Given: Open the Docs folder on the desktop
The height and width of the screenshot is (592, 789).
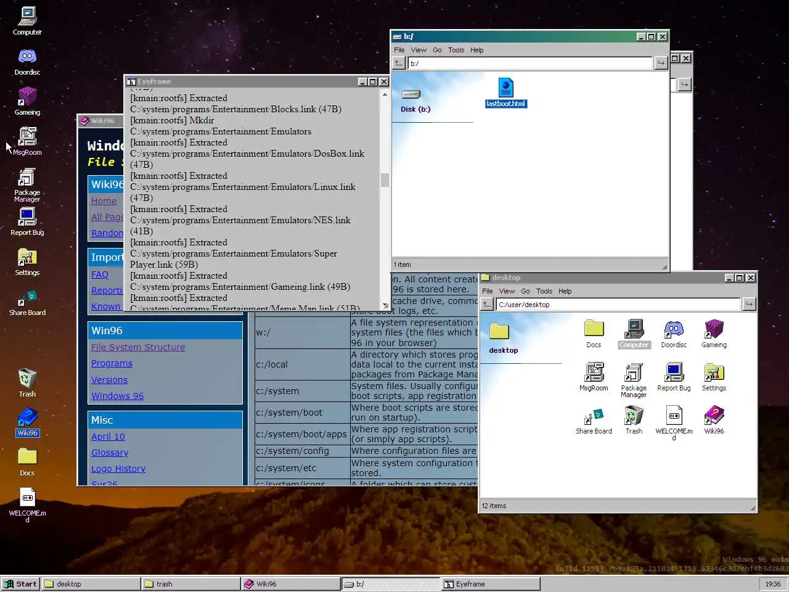Looking at the screenshot, I should coord(27,462).
